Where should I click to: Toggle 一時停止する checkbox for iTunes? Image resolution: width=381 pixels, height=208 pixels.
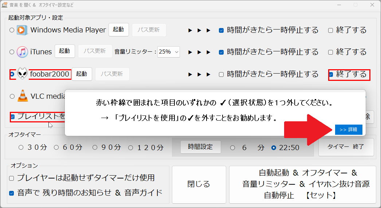[x=221, y=52]
